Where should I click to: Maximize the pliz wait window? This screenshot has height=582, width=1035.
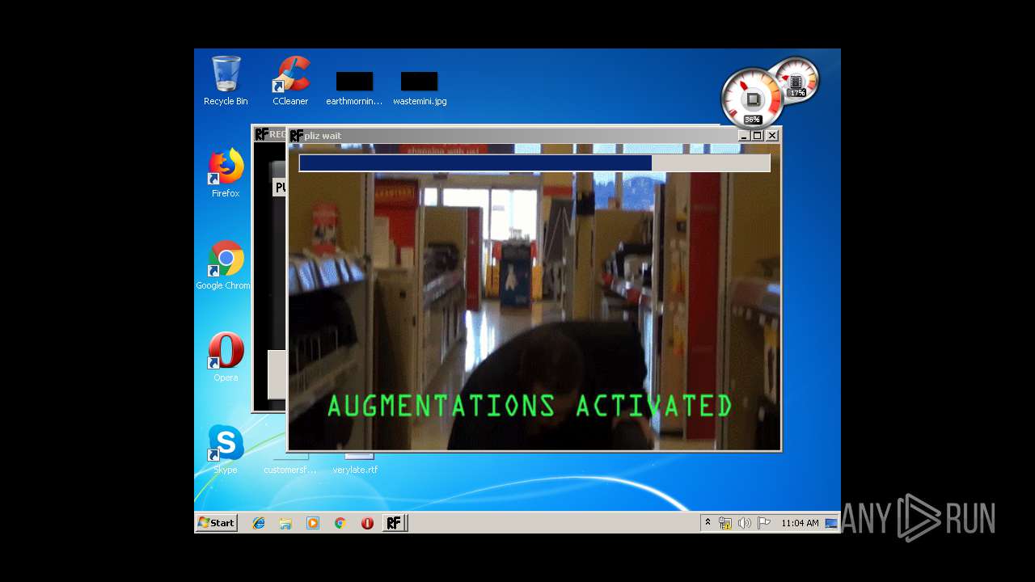[758, 136]
